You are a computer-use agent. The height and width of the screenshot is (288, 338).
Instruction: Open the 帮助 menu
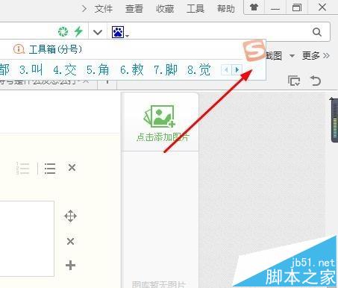coord(226,9)
